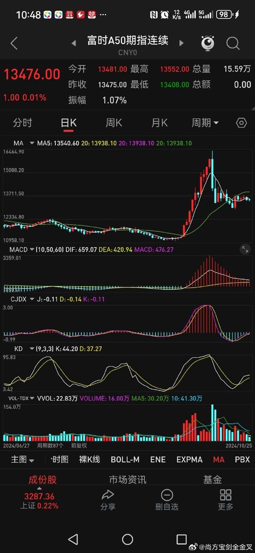Open the MACD indicator dropdown arrow
Screen dimensions: 255x553
[32, 250]
